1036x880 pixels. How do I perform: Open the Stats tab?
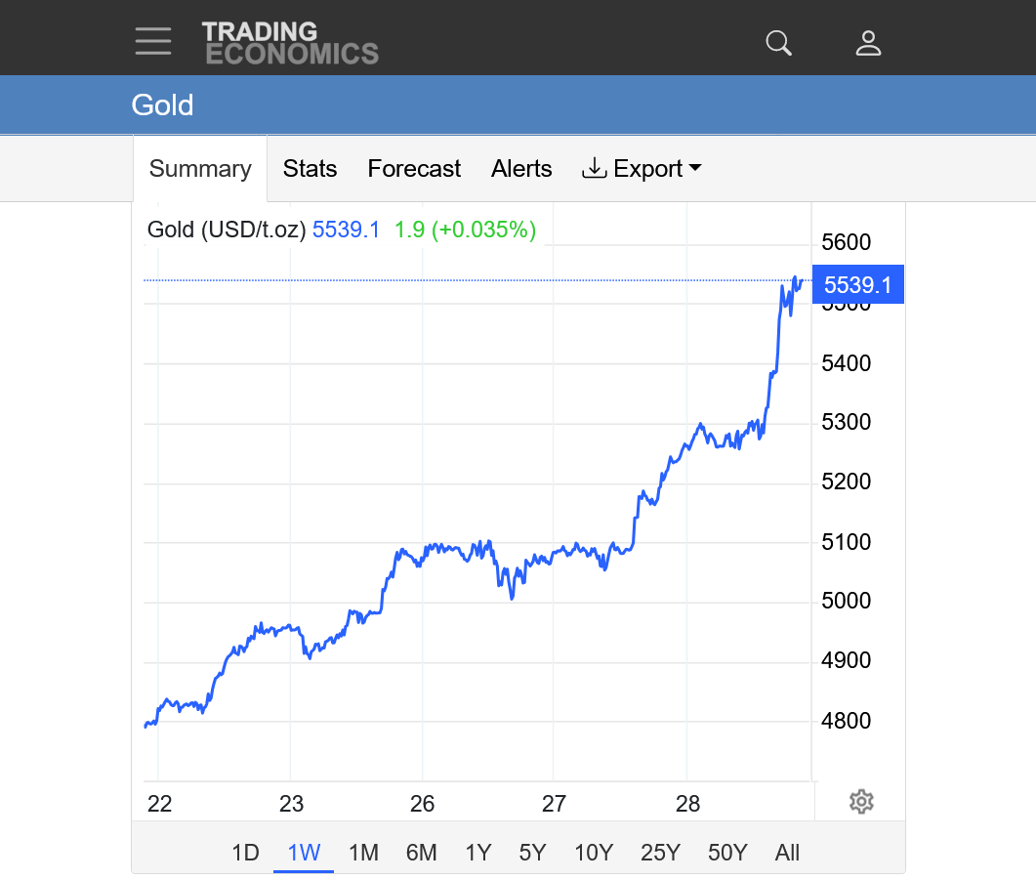(x=310, y=169)
